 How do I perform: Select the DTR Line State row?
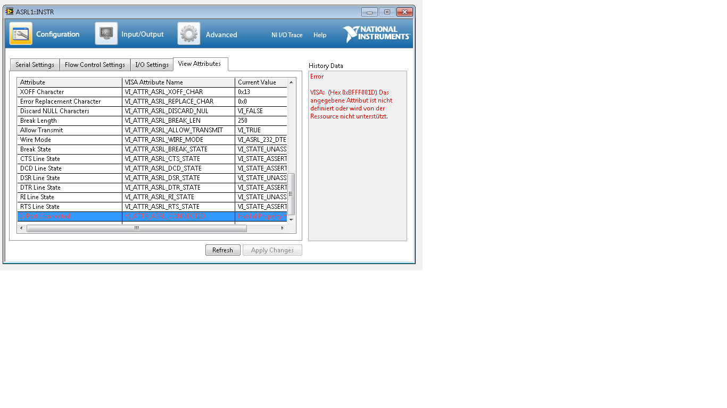152,188
